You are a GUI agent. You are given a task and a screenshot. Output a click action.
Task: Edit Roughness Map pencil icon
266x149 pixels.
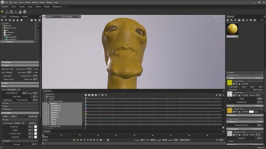(x=242, y=135)
